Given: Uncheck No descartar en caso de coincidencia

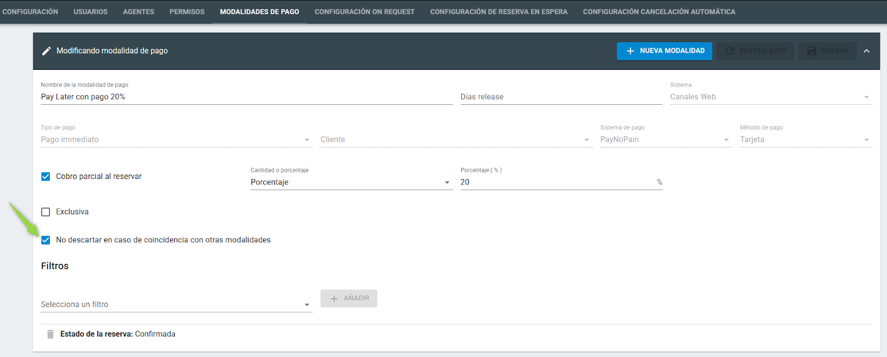Looking at the screenshot, I should click(45, 240).
